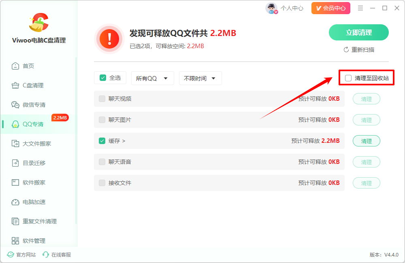Screen dimensions: 405x263
Task: Click 清理 button for 聊天视频 row
Action: tap(366, 99)
